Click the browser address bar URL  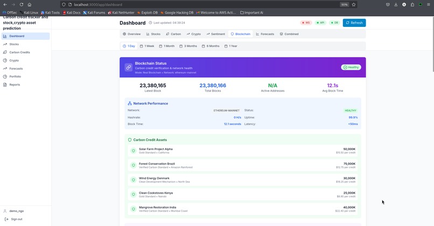point(98,4)
